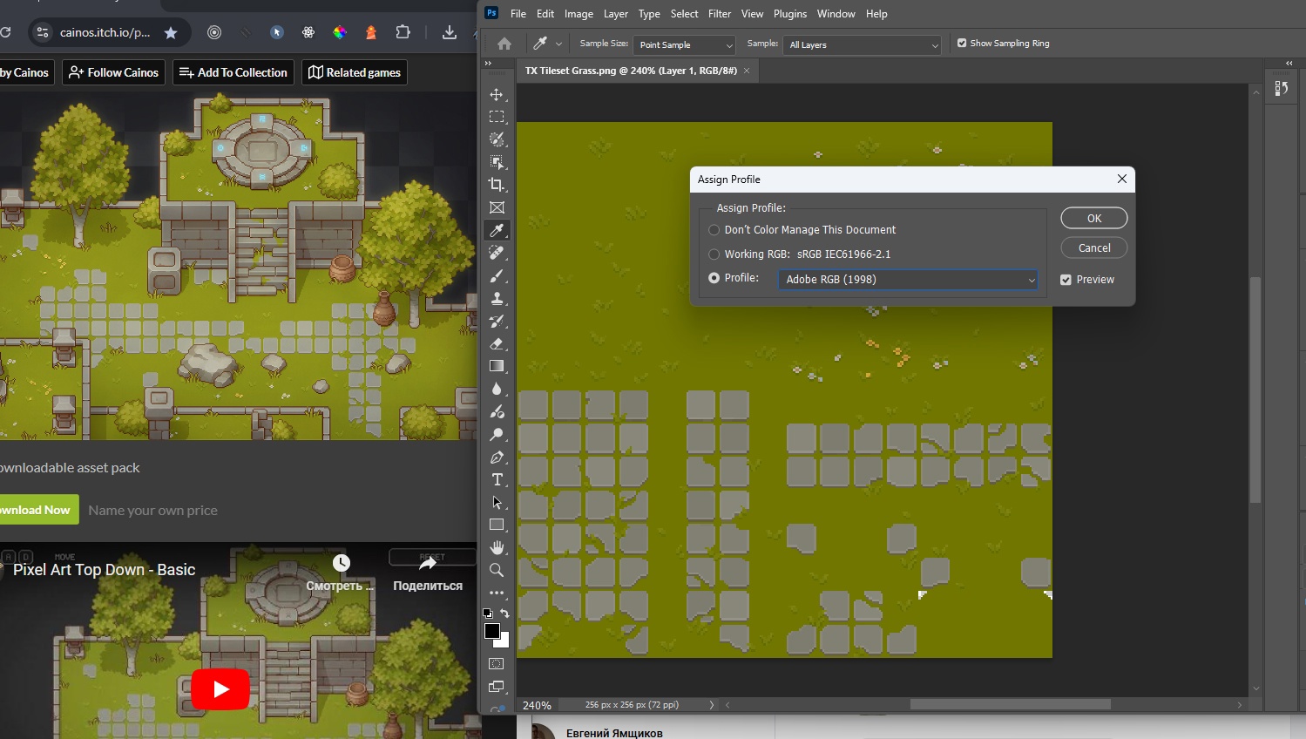1306x739 pixels.
Task: Select the History Brush tool
Action: (x=497, y=321)
